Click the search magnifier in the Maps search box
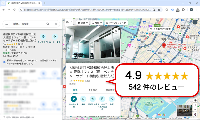The width and height of the screenshot is (200, 120). coord(48,24)
